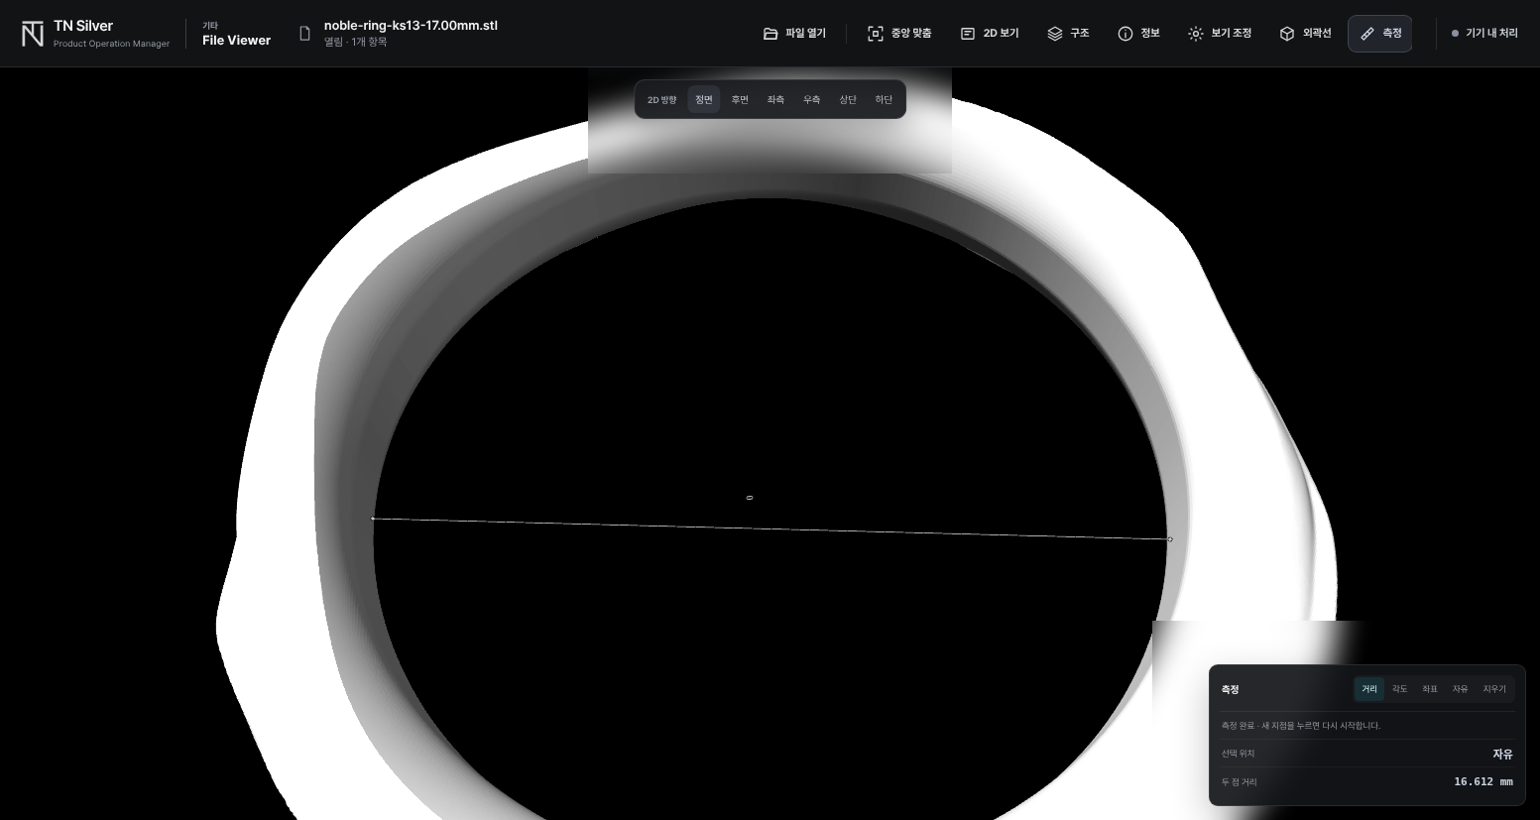Switch to 2D 보기 view mode
1540x820 pixels.
(990, 34)
